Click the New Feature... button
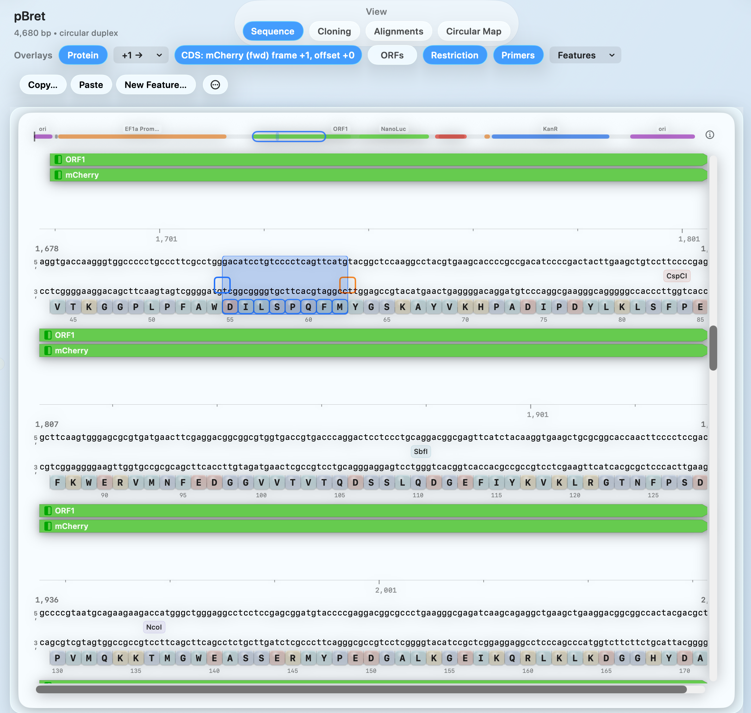 pos(156,85)
